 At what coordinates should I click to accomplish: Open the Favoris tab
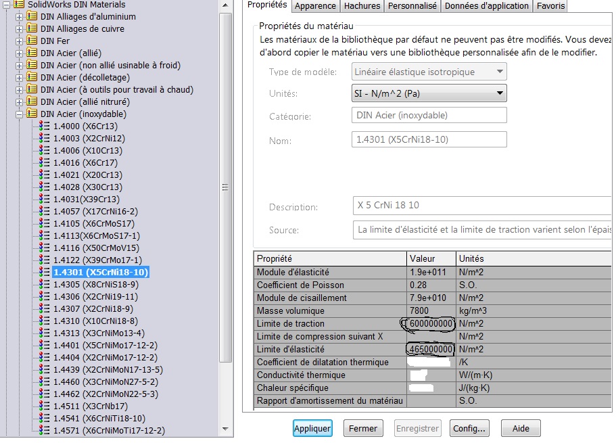click(550, 6)
